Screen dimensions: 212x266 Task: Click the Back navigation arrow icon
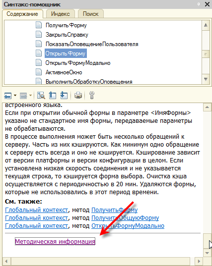[8, 96]
